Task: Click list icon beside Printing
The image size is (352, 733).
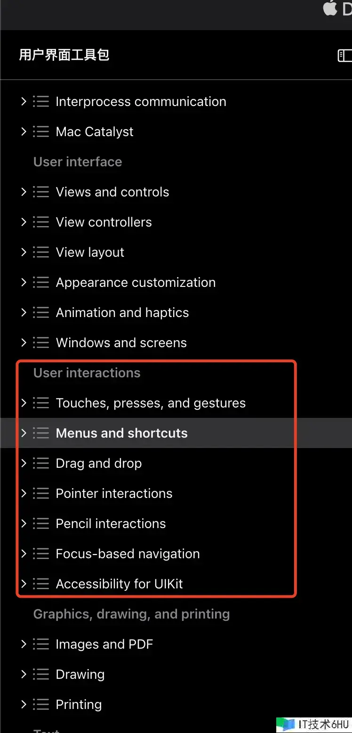Action: 41,705
